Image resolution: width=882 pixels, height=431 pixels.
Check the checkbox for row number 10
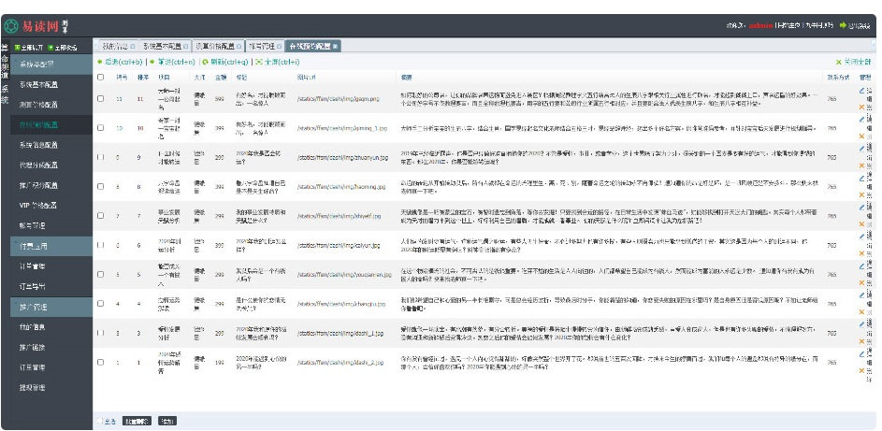[x=101, y=127]
